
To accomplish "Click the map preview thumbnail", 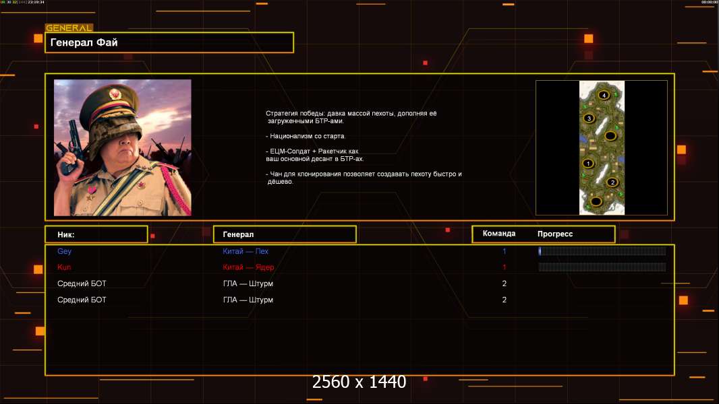I will click(602, 147).
